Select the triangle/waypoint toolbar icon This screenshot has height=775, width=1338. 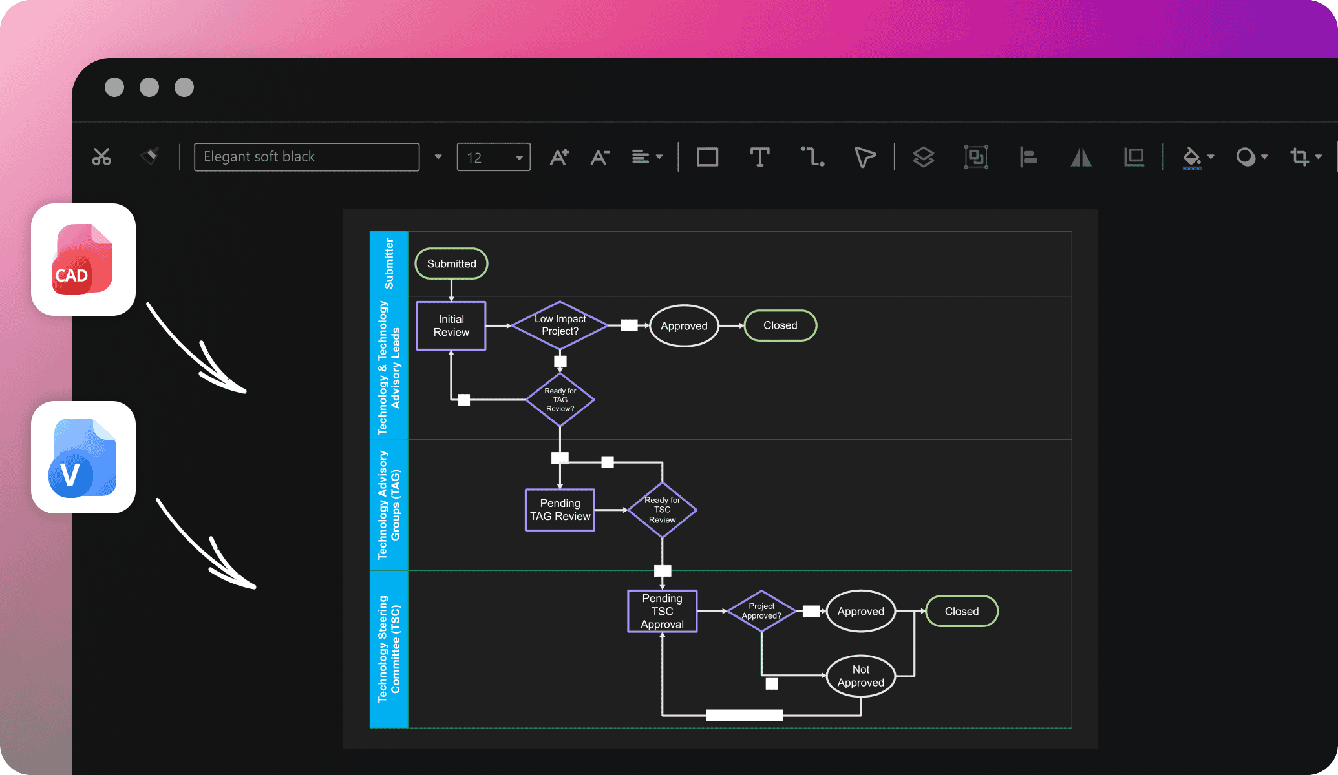click(x=862, y=155)
